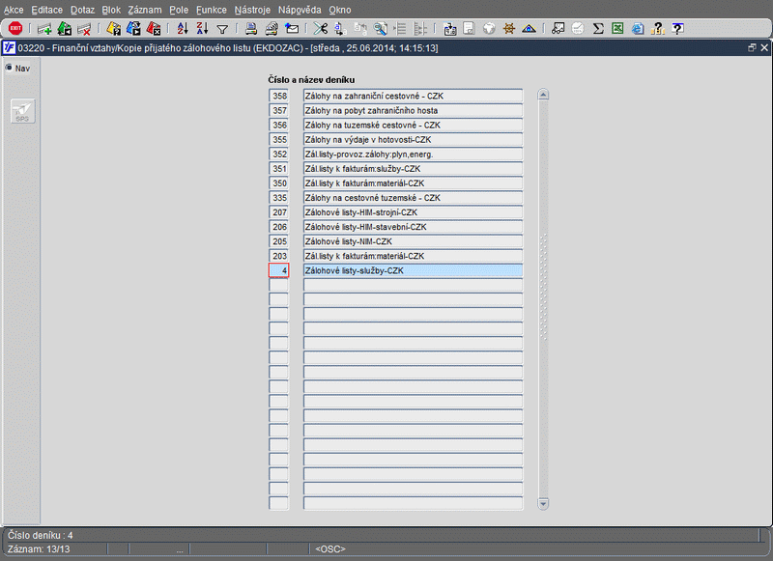This screenshot has width=773, height=561.
Task: Restore the inner form window
Action: pyautogui.click(x=752, y=47)
